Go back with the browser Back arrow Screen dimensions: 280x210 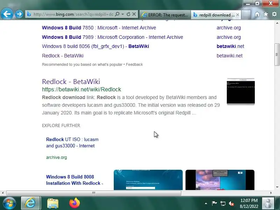click(7, 14)
